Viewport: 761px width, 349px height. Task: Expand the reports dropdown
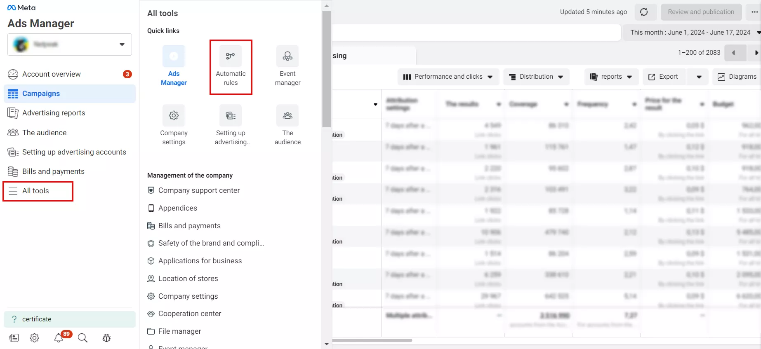coord(611,77)
